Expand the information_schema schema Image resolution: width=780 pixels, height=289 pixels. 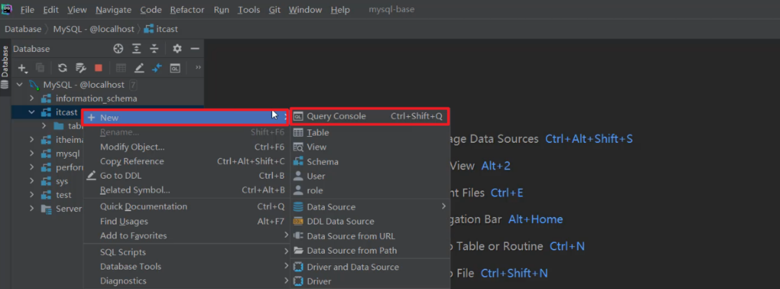coord(32,98)
